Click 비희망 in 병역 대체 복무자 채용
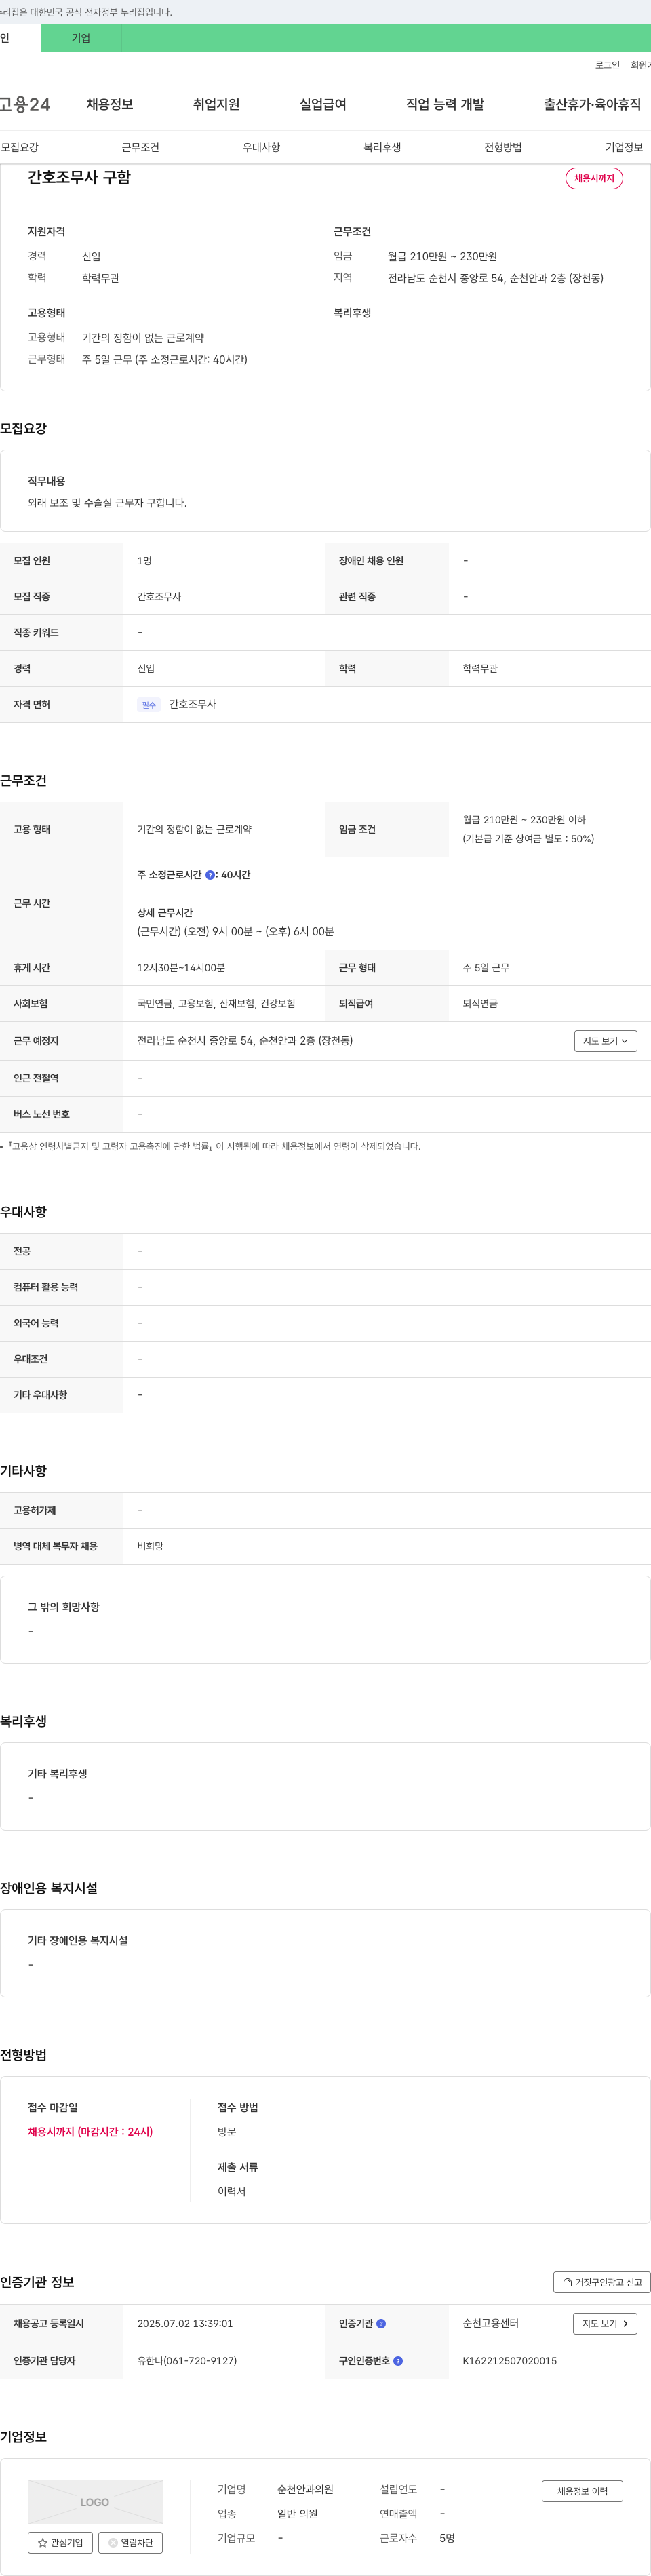This screenshot has width=651, height=2576. tap(150, 1546)
